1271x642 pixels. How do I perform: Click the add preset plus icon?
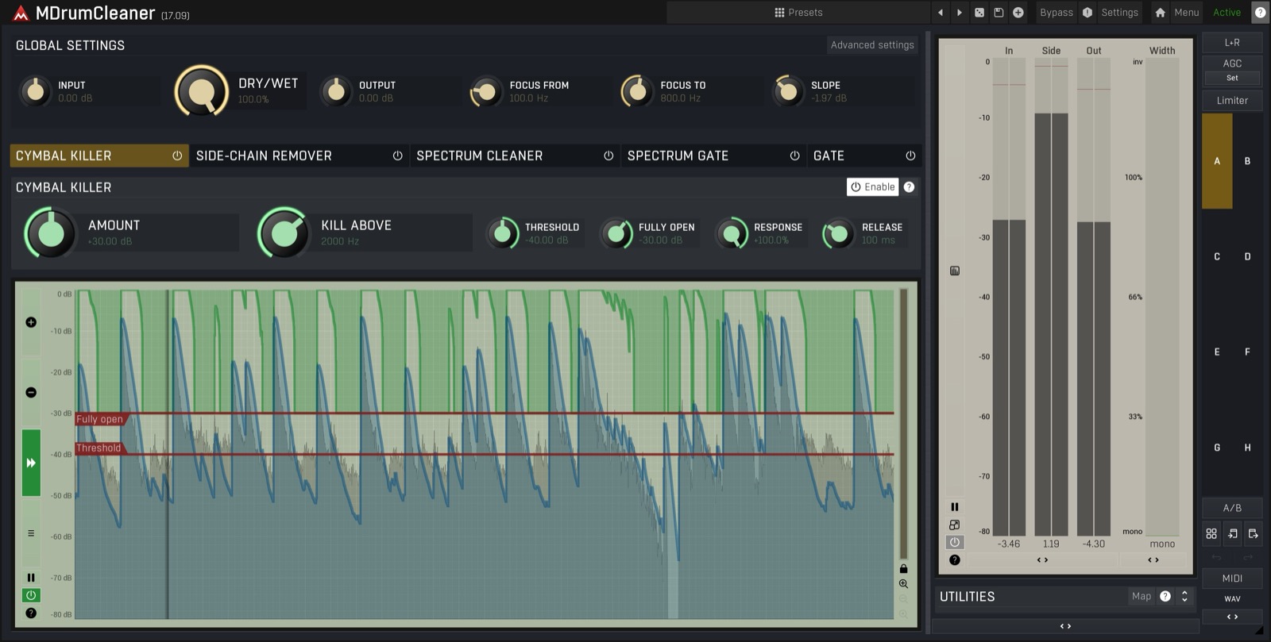click(x=1018, y=12)
